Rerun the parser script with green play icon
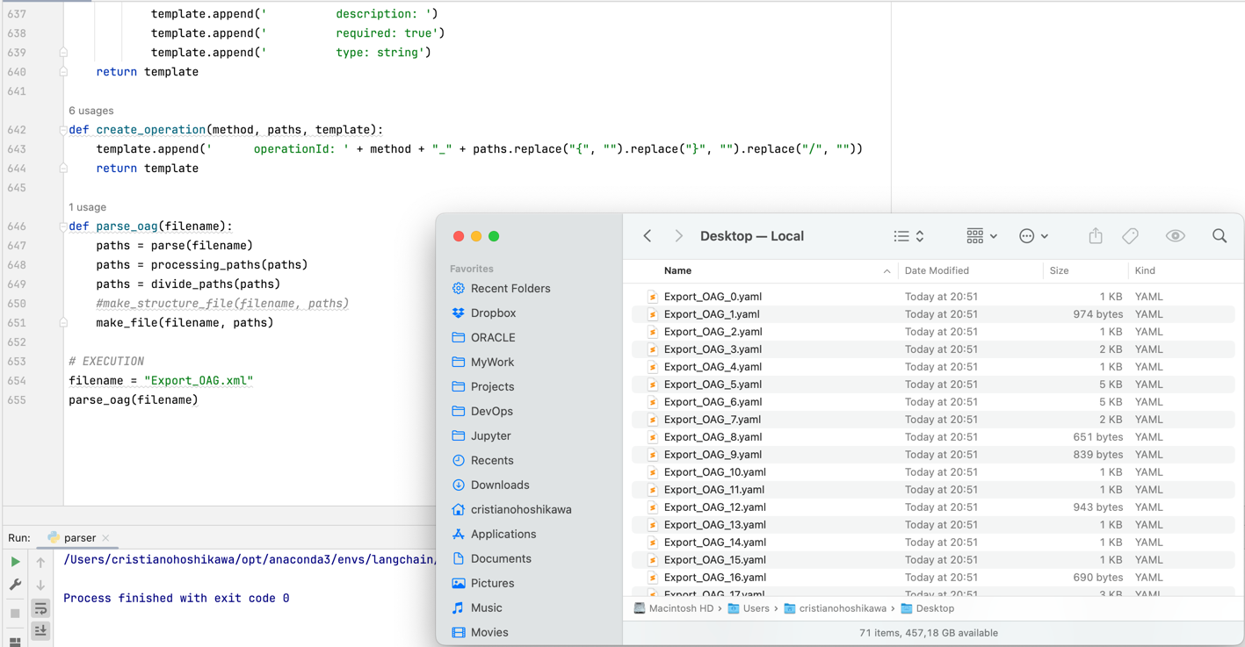This screenshot has height=647, width=1245. pyautogui.click(x=15, y=562)
